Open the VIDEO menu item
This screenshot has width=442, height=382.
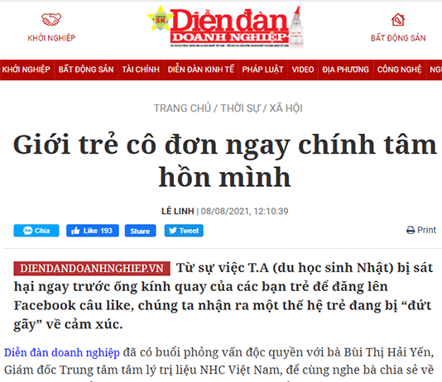[303, 69]
